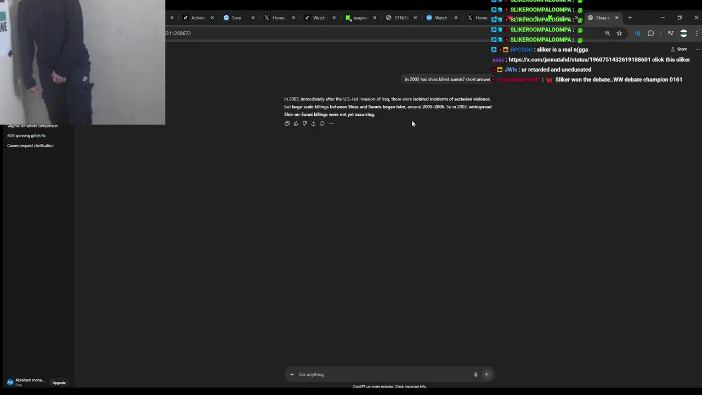This screenshot has height=395, width=702.
Task: Click the user message about Shias in 2003
Action: [448, 80]
